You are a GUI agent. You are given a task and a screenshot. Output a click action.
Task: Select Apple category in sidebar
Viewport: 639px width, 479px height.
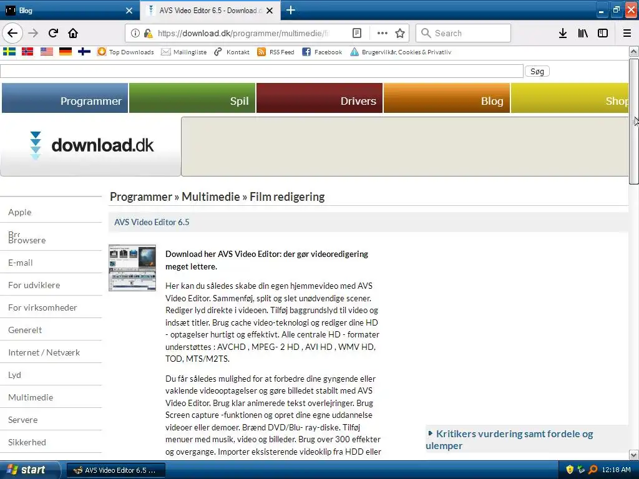click(19, 212)
